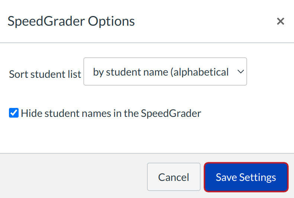Image resolution: width=294 pixels, height=198 pixels.
Task: Toggle "Hide student names in the SpeedGrader" label
Action: point(111,113)
